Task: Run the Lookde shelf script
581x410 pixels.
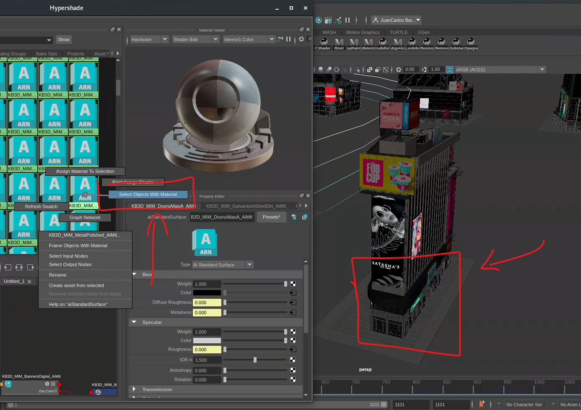Action: pyautogui.click(x=412, y=44)
